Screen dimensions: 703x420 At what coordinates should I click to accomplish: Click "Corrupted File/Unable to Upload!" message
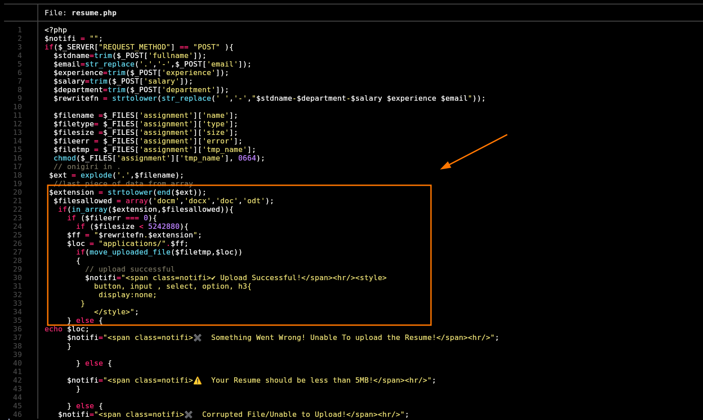(274, 415)
